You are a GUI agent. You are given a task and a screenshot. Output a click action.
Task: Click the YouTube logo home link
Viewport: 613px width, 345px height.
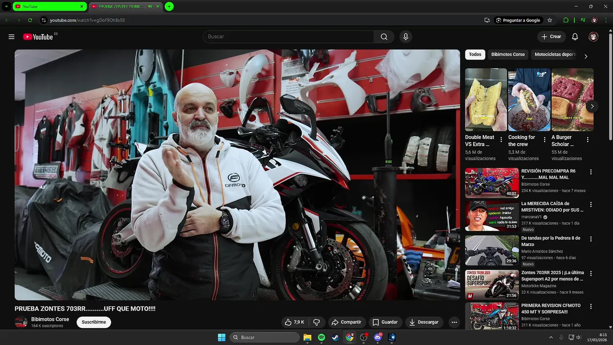[38, 37]
